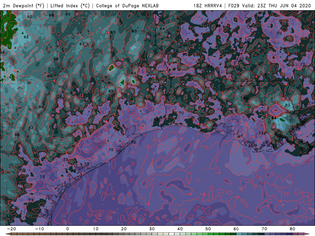
Task: Click the right arrow end of the color bar
Action: coord(308,234)
